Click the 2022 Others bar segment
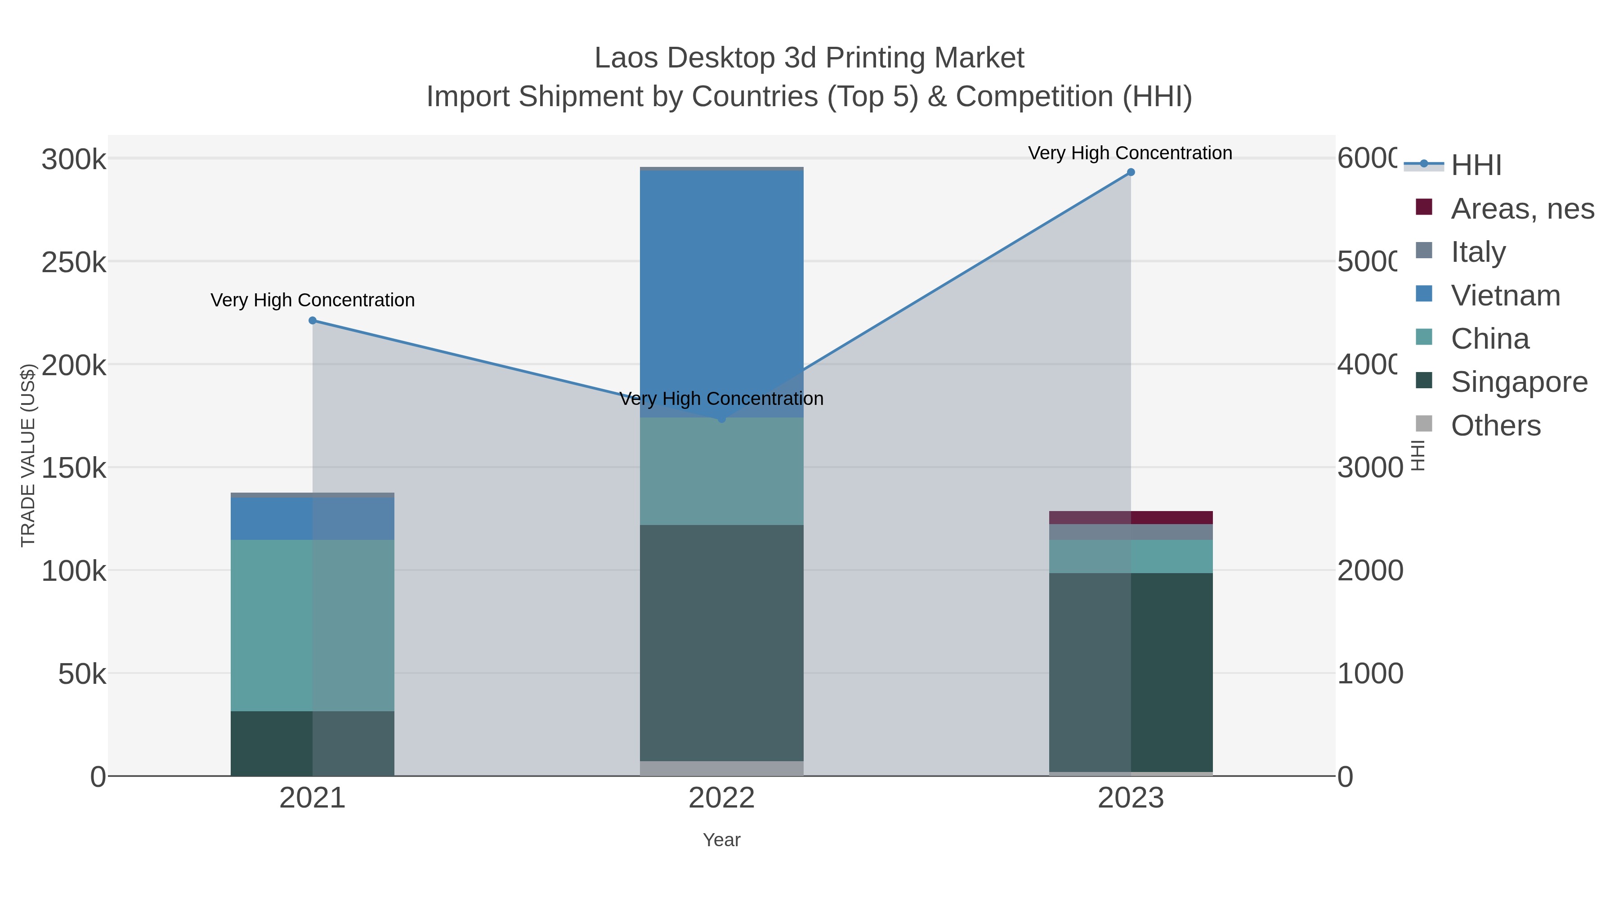 pos(721,768)
